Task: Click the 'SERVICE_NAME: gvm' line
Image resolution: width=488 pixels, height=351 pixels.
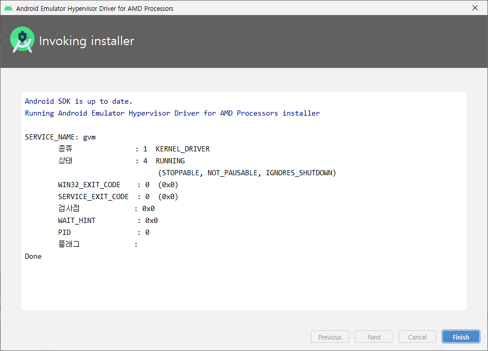Action: pyautogui.click(x=60, y=137)
